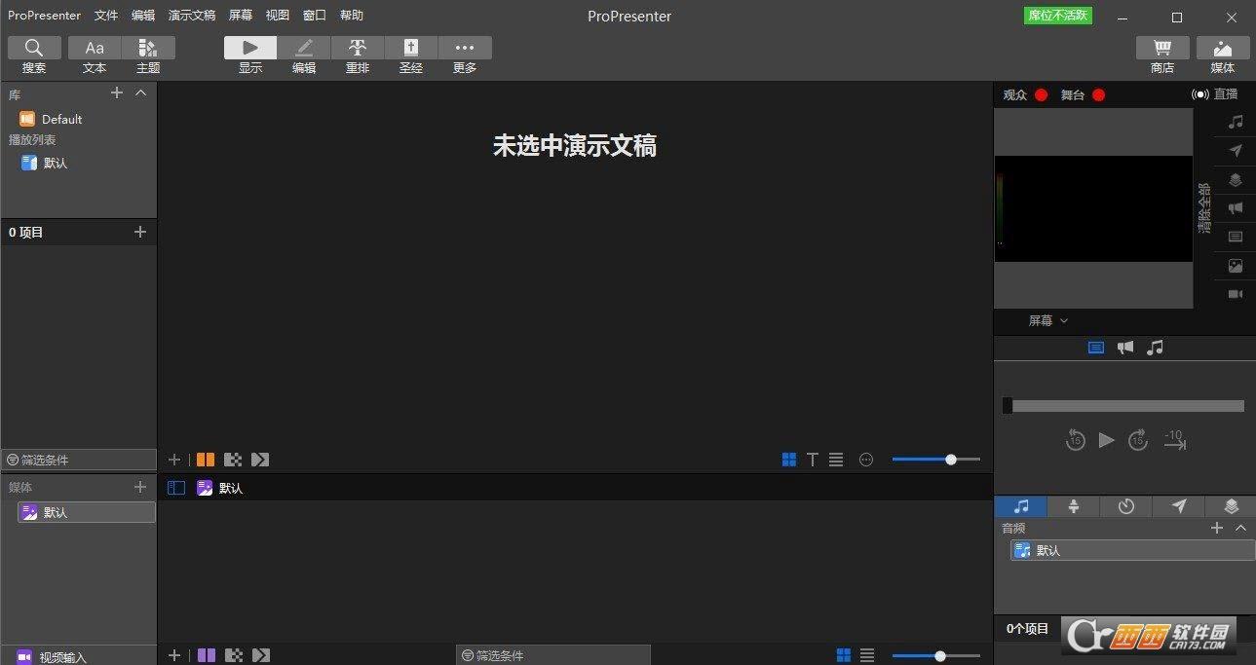Click the media bin transition icon
The width and height of the screenshot is (1256, 665).
coord(233,655)
